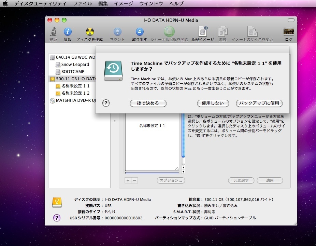Click 後で決める (Decide Later) button
Viewport: 316px width, 246px height.
pos(148,103)
